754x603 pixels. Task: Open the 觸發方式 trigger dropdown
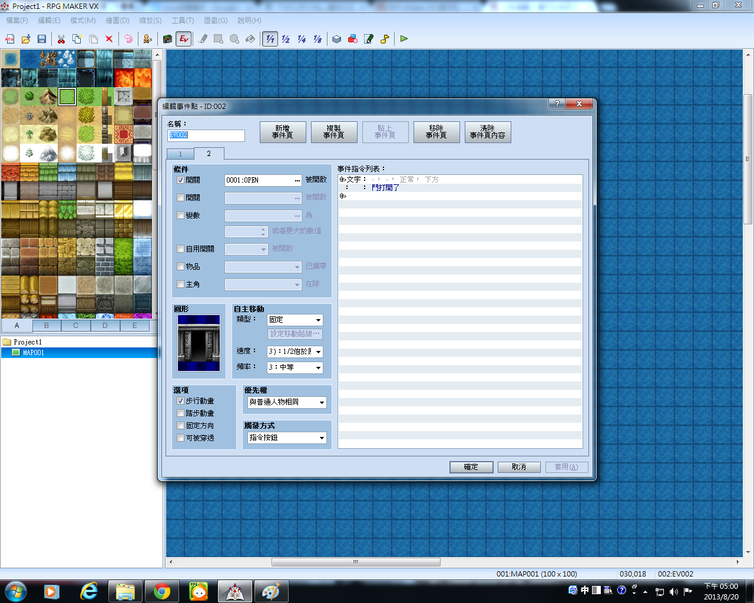coord(287,438)
